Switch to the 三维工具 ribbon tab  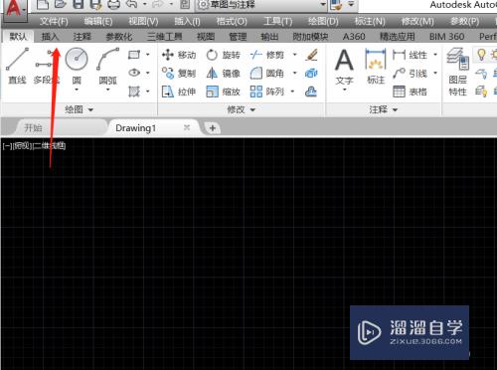164,36
